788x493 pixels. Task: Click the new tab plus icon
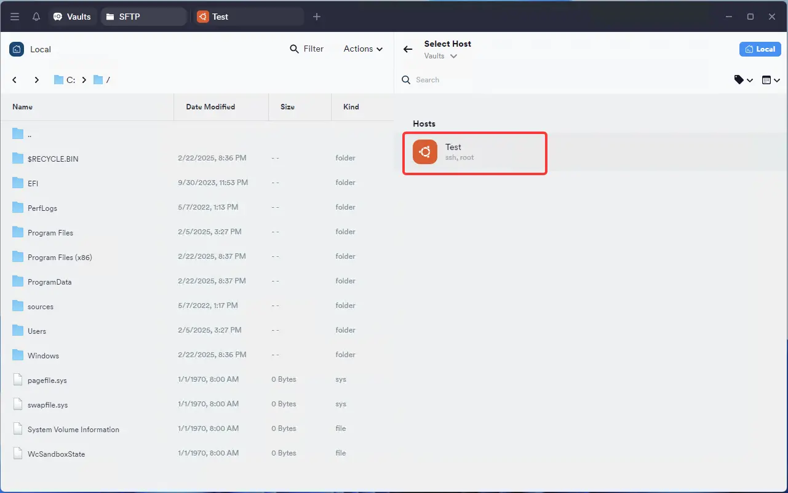pos(317,17)
